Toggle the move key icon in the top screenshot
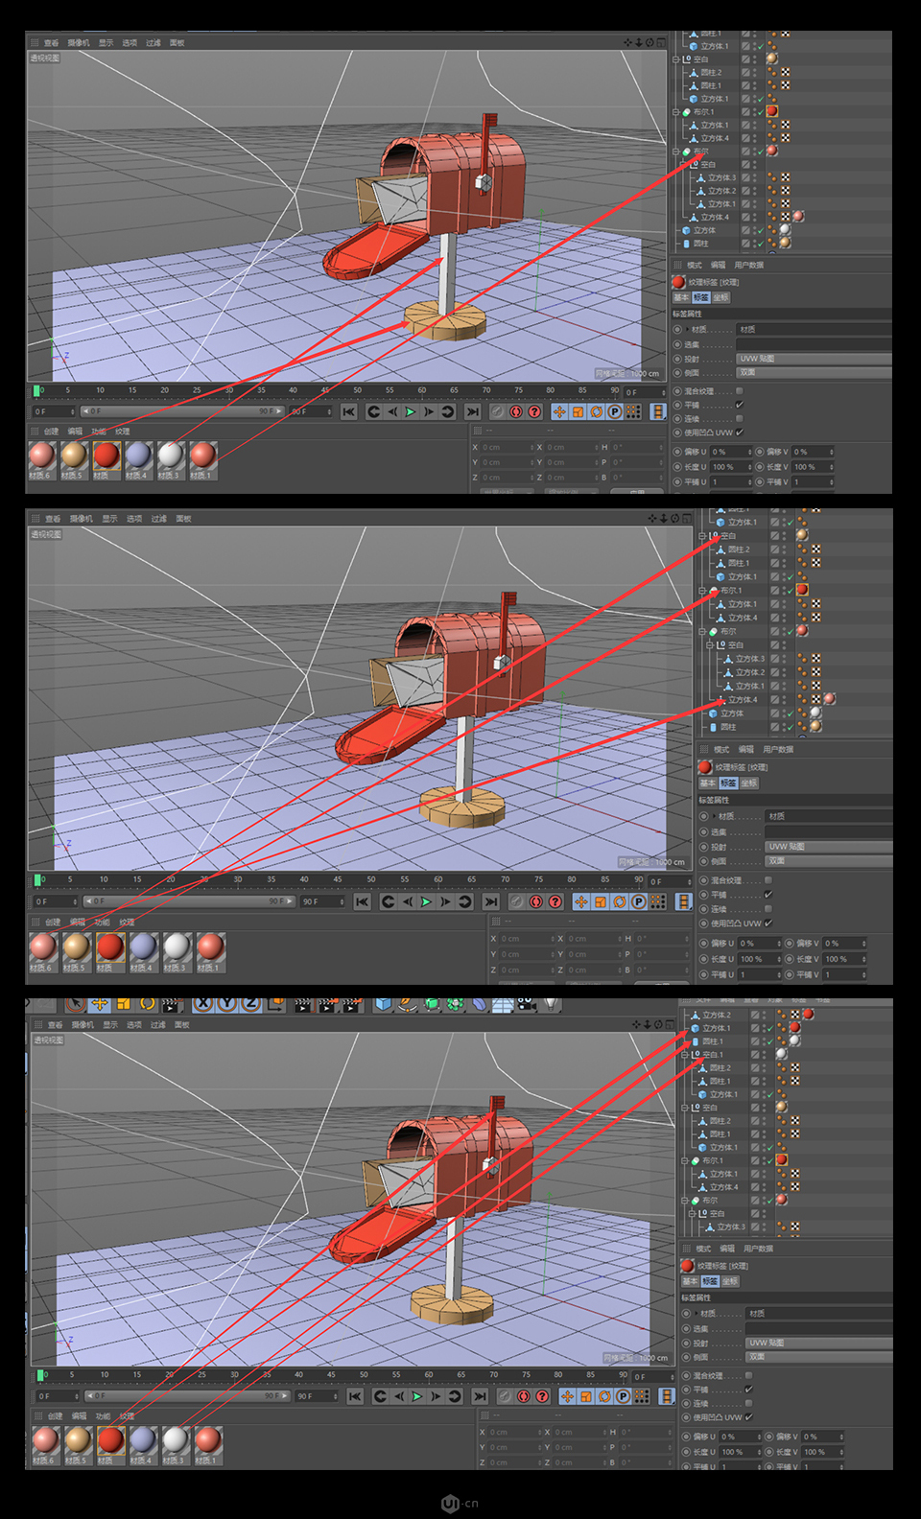The width and height of the screenshot is (921, 1519). (559, 411)
